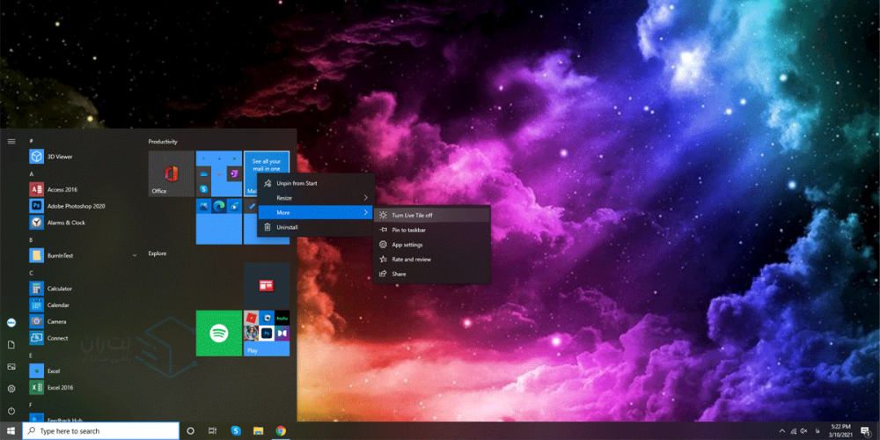Open App settings from submenu
The height and width of the screenshot is (440, 880).
point(407,245)
